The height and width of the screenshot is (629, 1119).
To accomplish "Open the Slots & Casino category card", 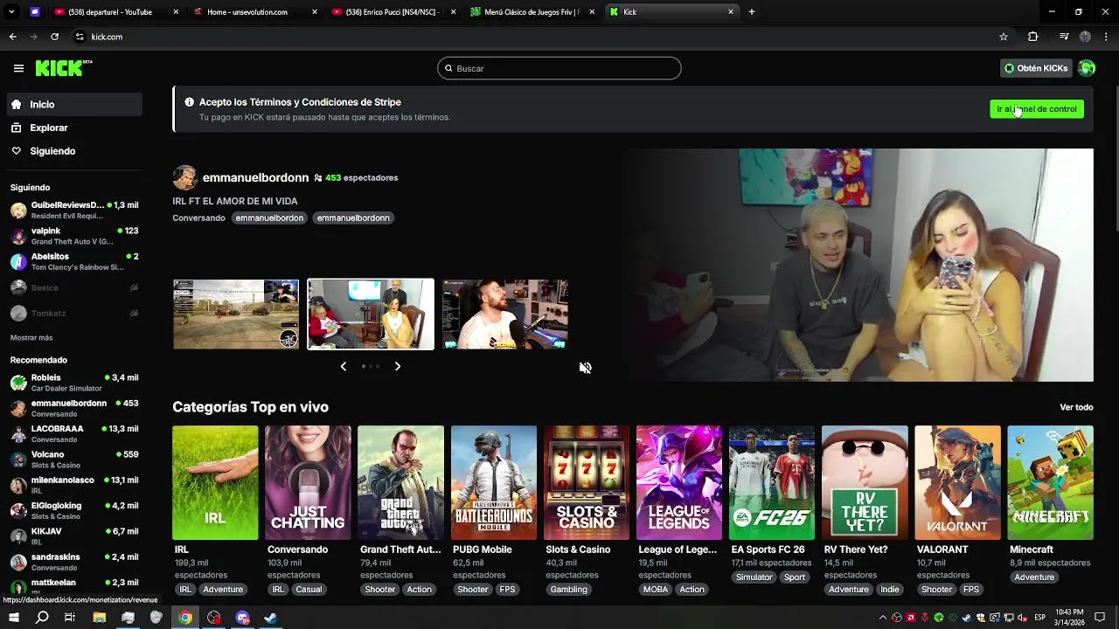I will [587, 482].
